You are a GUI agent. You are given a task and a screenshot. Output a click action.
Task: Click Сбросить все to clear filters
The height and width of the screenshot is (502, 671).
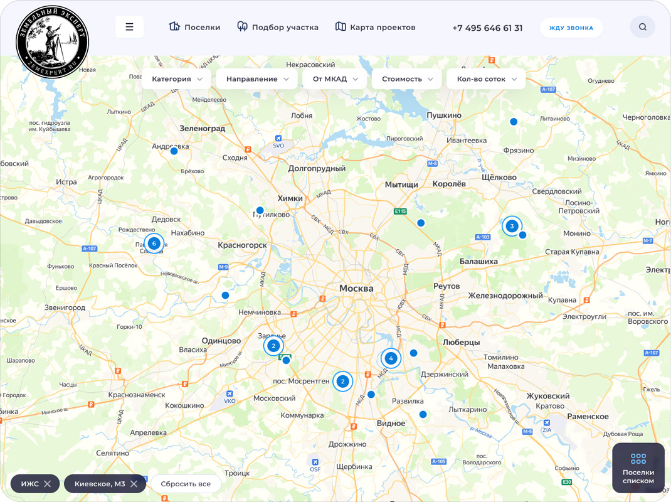tap(186, 483)
